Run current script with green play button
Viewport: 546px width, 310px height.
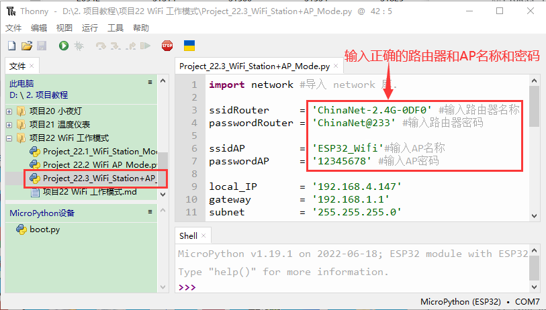[x=64, y=46]
